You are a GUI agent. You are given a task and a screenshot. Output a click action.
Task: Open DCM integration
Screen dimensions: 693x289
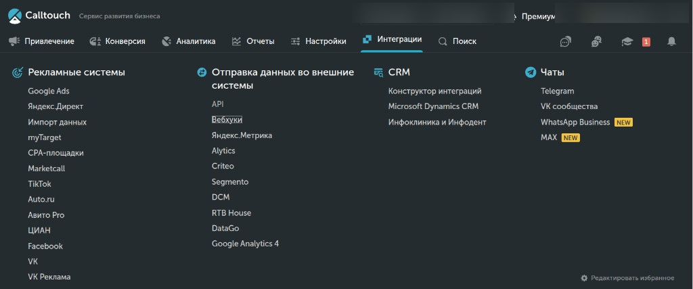click(221, 197)
